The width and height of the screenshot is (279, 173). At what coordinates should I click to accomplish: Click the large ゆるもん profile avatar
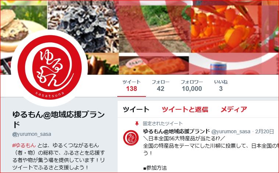coord(49,68)
